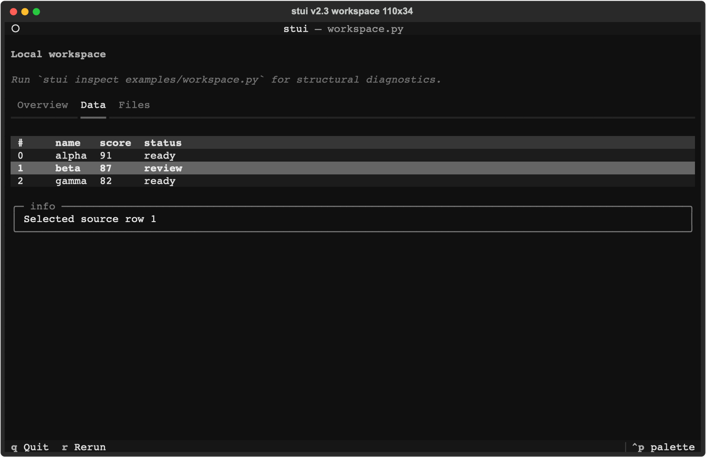Select the gamma row name cell
The image size is (706, 457).
click(71, 181)
